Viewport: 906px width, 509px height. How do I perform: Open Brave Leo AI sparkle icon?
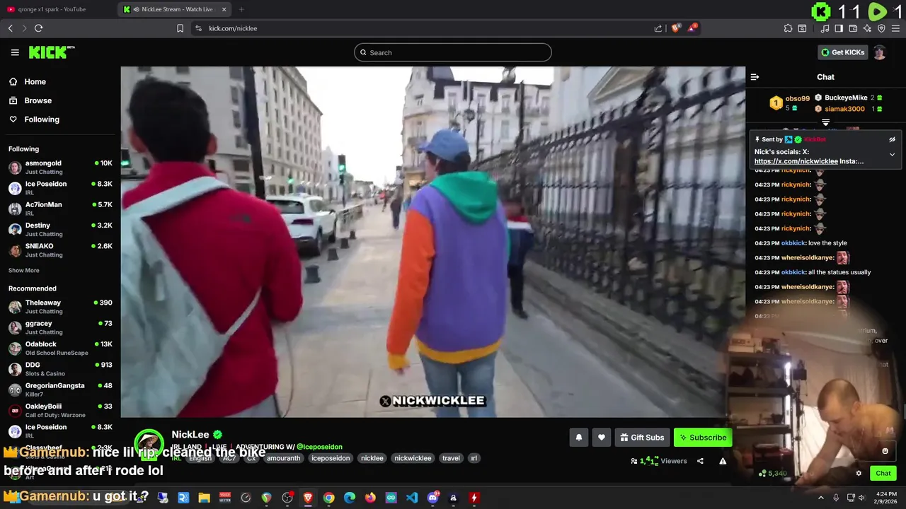click(x=867, y=28)
